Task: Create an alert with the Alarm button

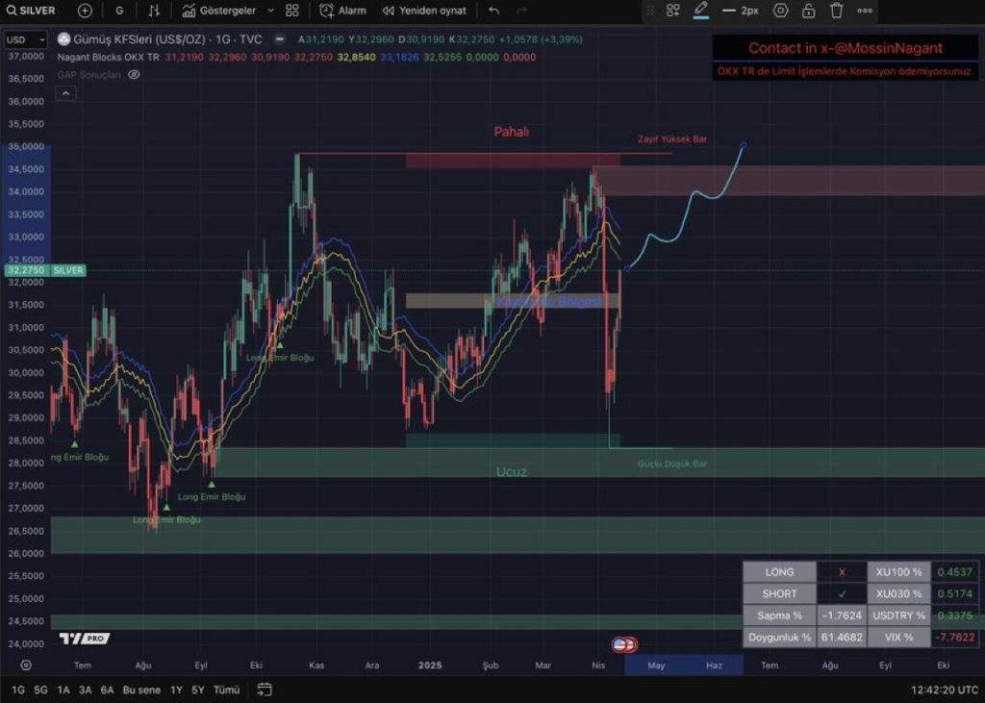Action: coord(343,11)
